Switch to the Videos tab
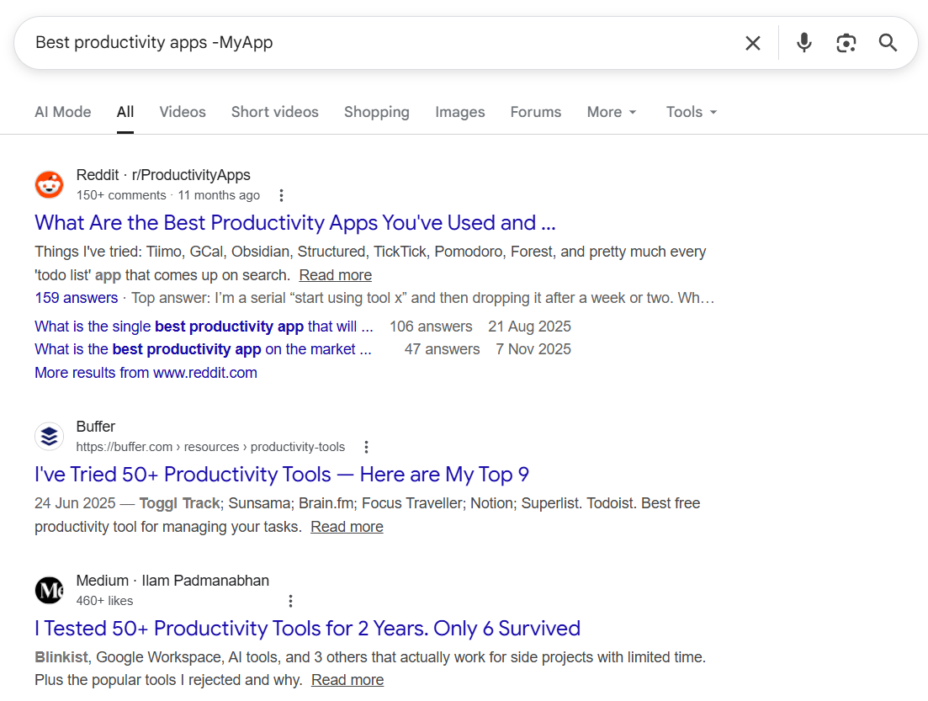 (182, 111)
